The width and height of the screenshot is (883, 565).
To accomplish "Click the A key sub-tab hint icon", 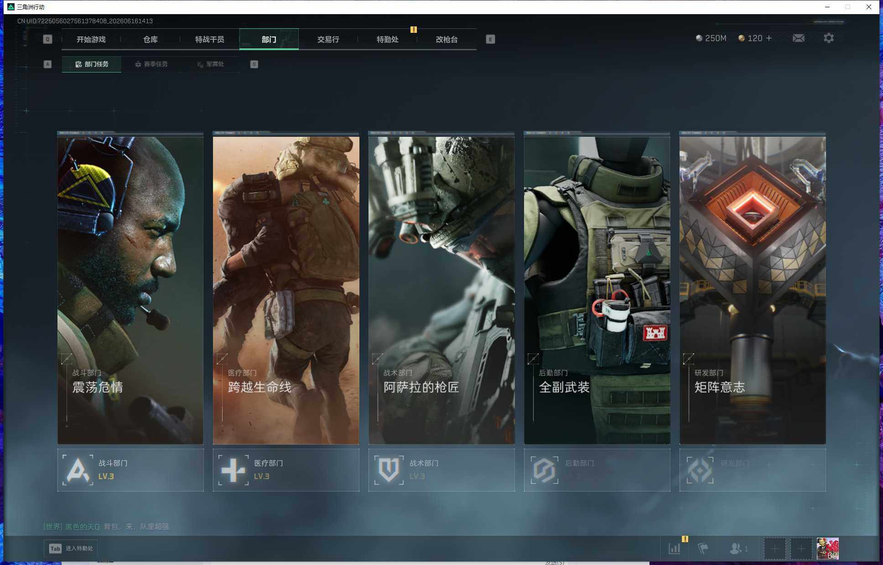I will (x=47, y=64).
